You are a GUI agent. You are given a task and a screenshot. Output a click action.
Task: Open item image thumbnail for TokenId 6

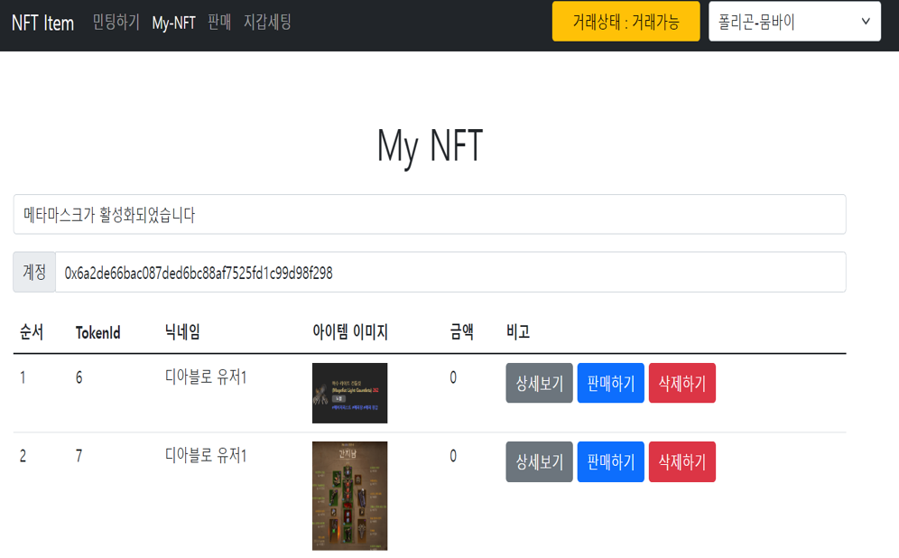click(349, 393)
